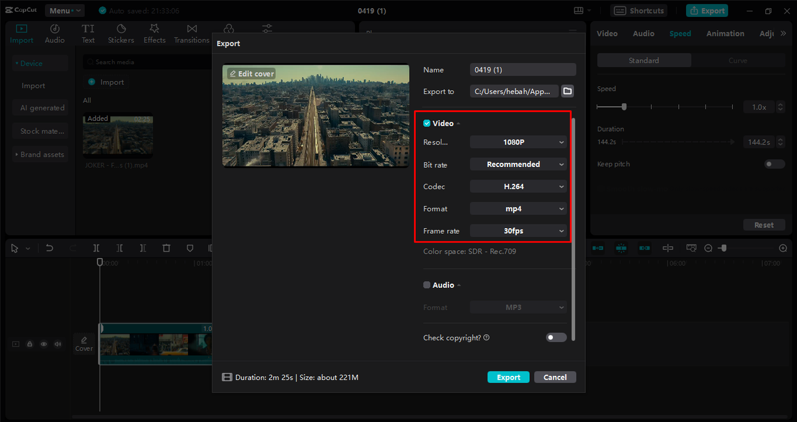
Task: Open Bit rate Recommended dropdown
Action: point(518,165)
